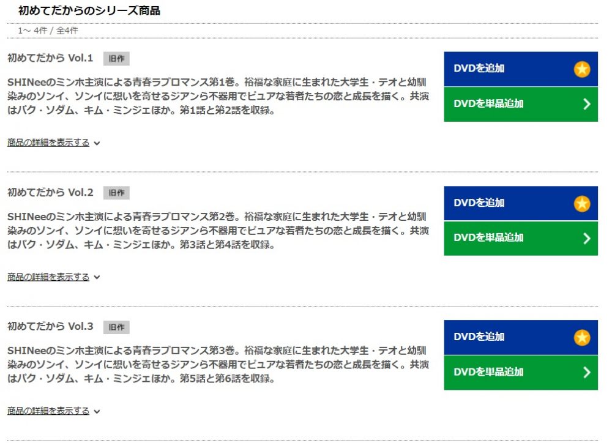Add the Vol.3 DVD using the blue DVDを追加 button
Viewport: 612px width, 443px height.
click(x=521, y=337)
